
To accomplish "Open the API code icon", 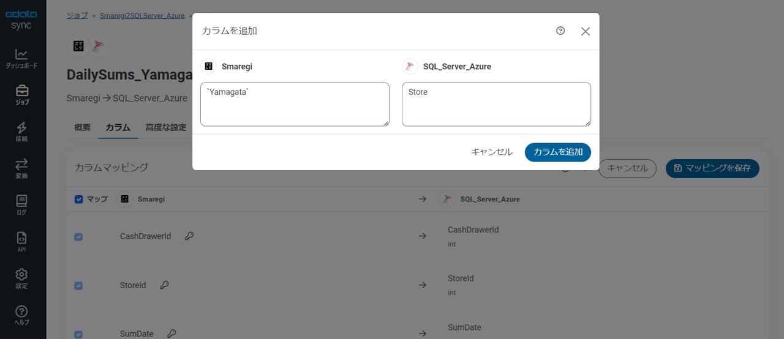I will (x=22, y=242).
